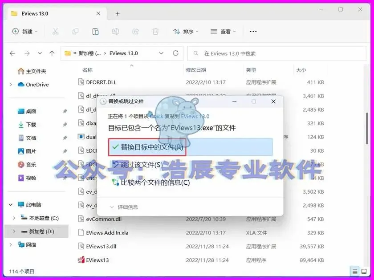
Task: Click the search box 在 EViews 13.0 中搜索
Action: pyautogui.click(x=277, y=53)
